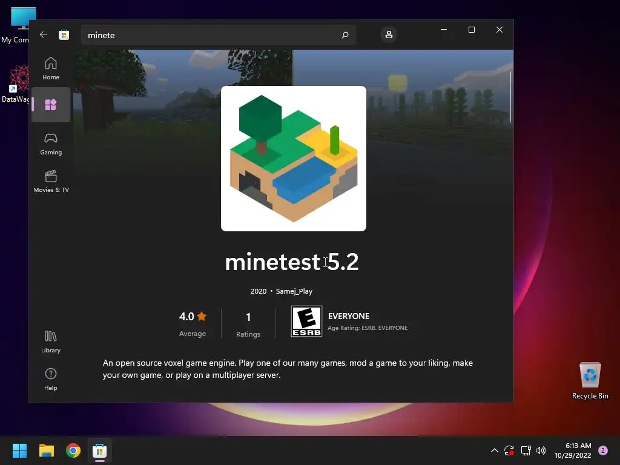This screenshot has height=465, width=620.
Task: Open the user account profile icon
Action: pos(389,35)
